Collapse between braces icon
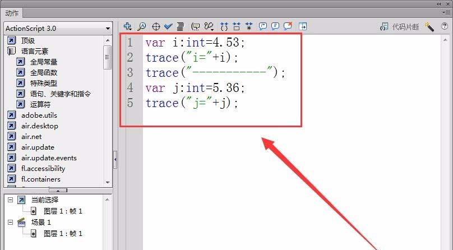 (x=224, y=26)
